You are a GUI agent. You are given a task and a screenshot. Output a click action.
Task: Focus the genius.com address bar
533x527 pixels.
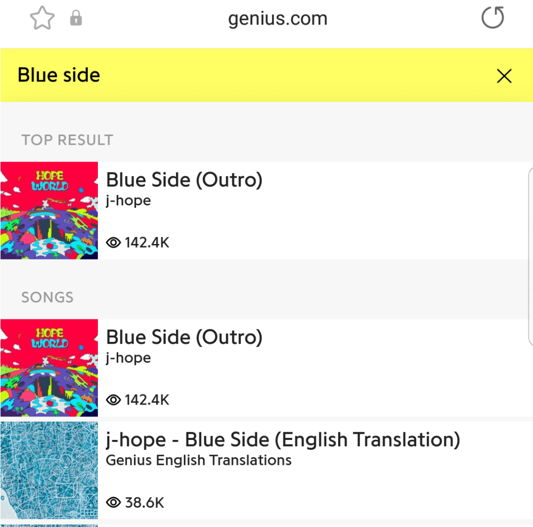pyautogui.click(x=277, y=19)
